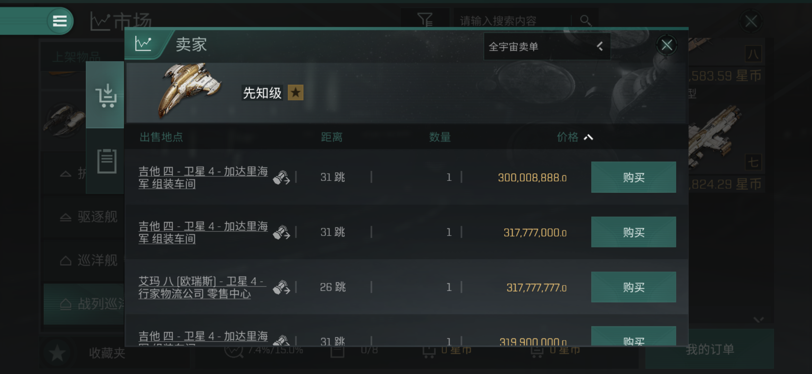Open the hamburger menu at top left

60,21
